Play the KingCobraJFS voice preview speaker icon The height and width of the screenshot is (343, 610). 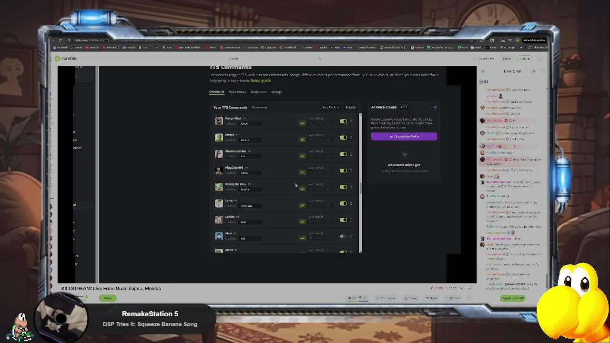(246, 168)
